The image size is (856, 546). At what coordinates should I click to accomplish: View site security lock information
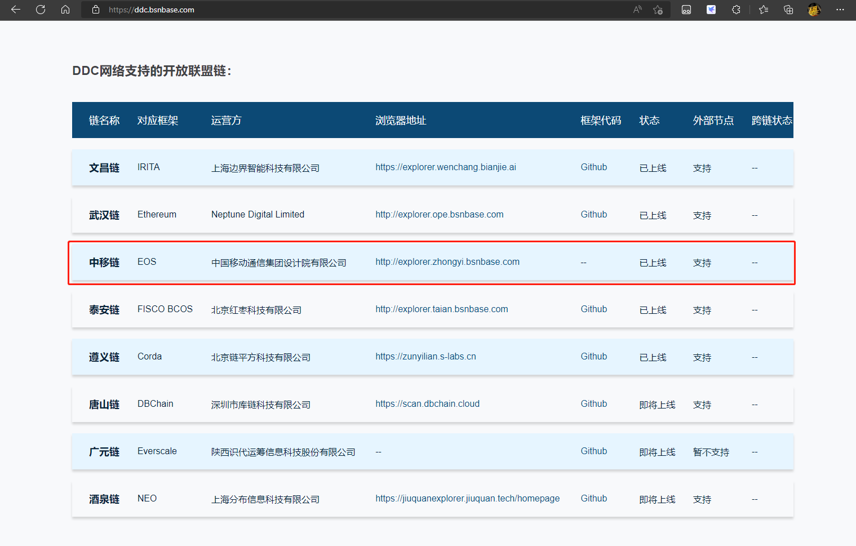96,10
